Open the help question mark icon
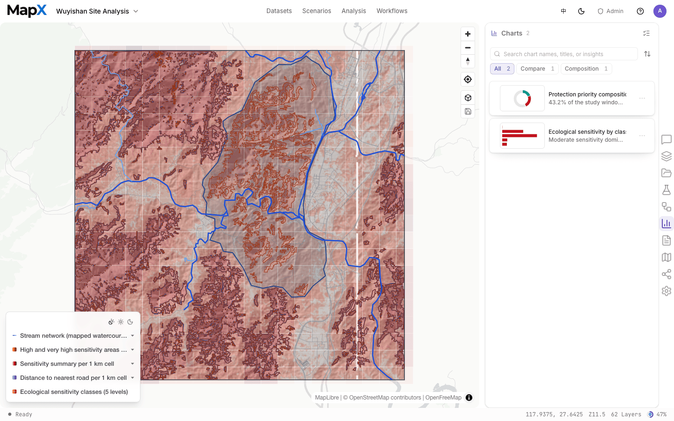The width and height of the screenshot is (674, 421). 640,11
